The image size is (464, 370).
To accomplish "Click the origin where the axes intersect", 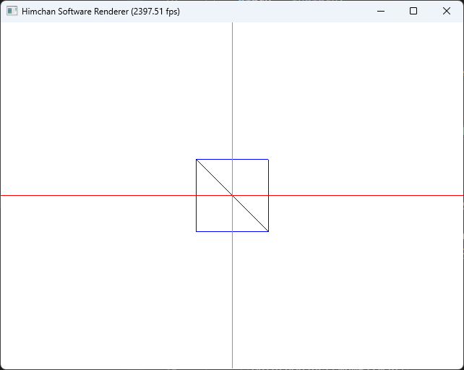I will pos(232,195).
